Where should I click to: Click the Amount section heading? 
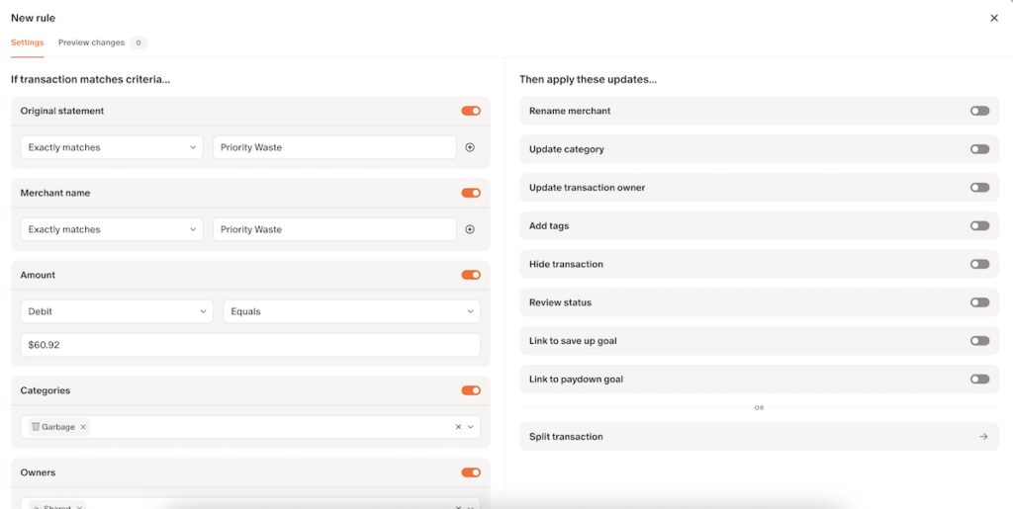[38, 275]
